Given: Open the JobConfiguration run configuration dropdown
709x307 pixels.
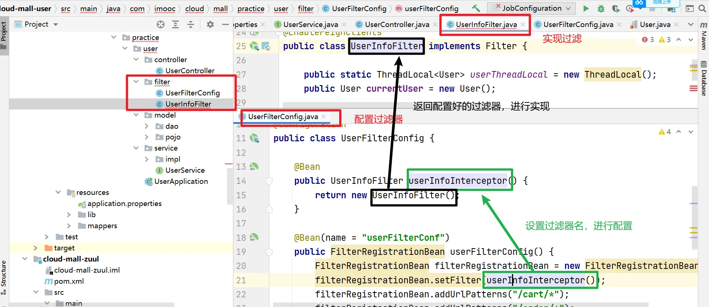Looking at the screenshot, I should (532, 8).
